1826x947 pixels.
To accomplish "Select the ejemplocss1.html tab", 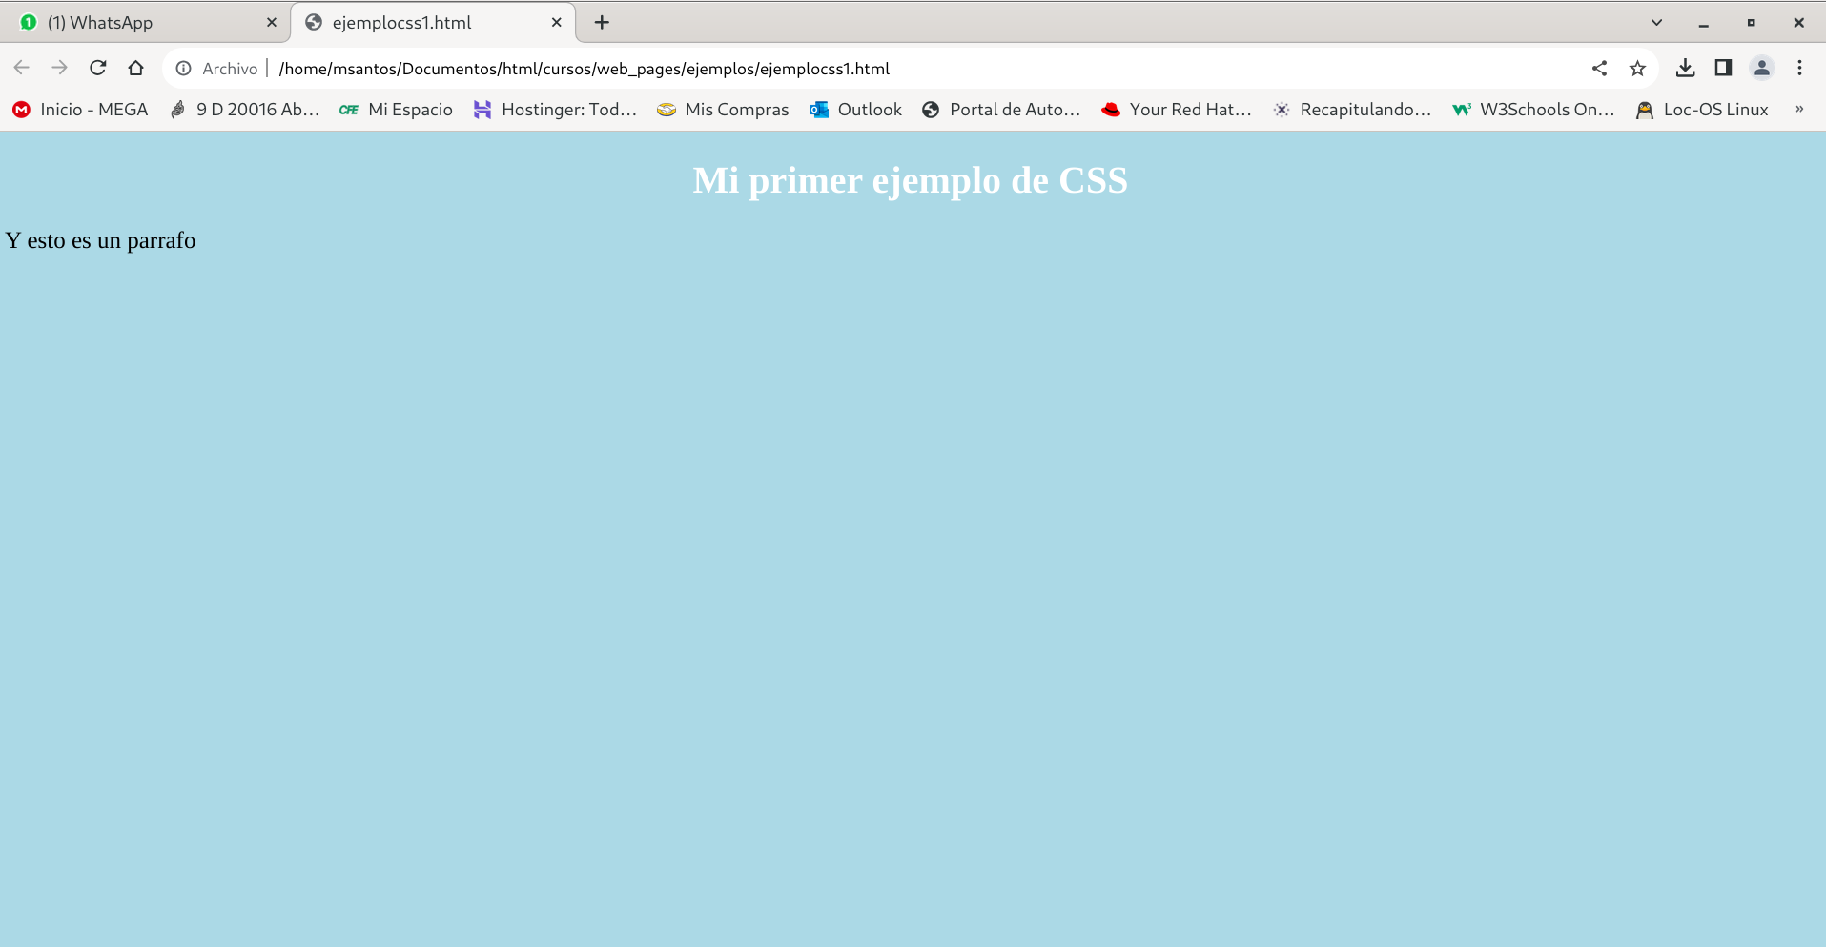I will click(x=420, y=22).
